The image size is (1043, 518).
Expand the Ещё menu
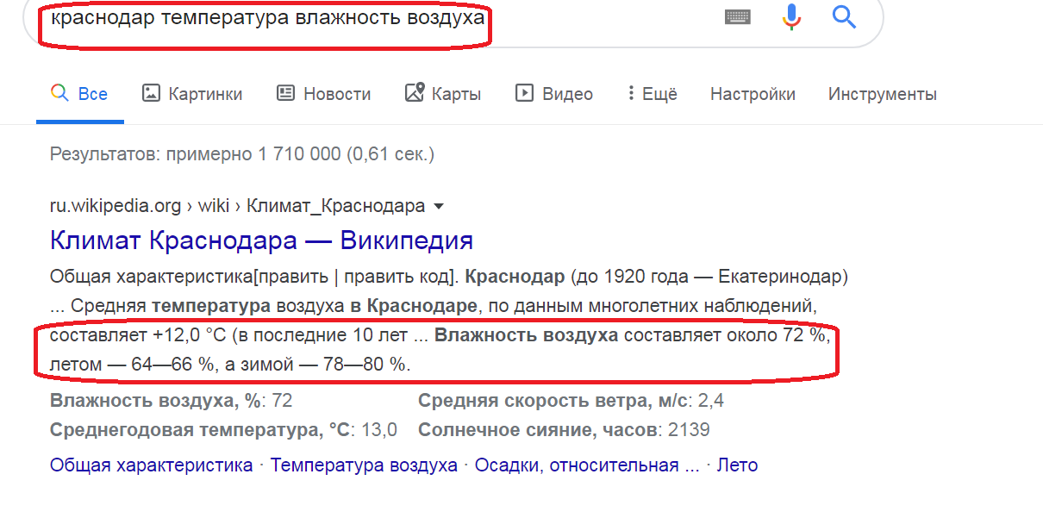[x=653, y=94]
